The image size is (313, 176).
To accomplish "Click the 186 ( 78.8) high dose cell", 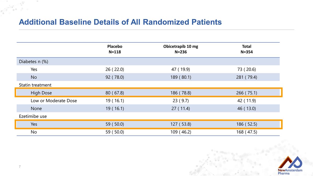I will coord(180,93).
